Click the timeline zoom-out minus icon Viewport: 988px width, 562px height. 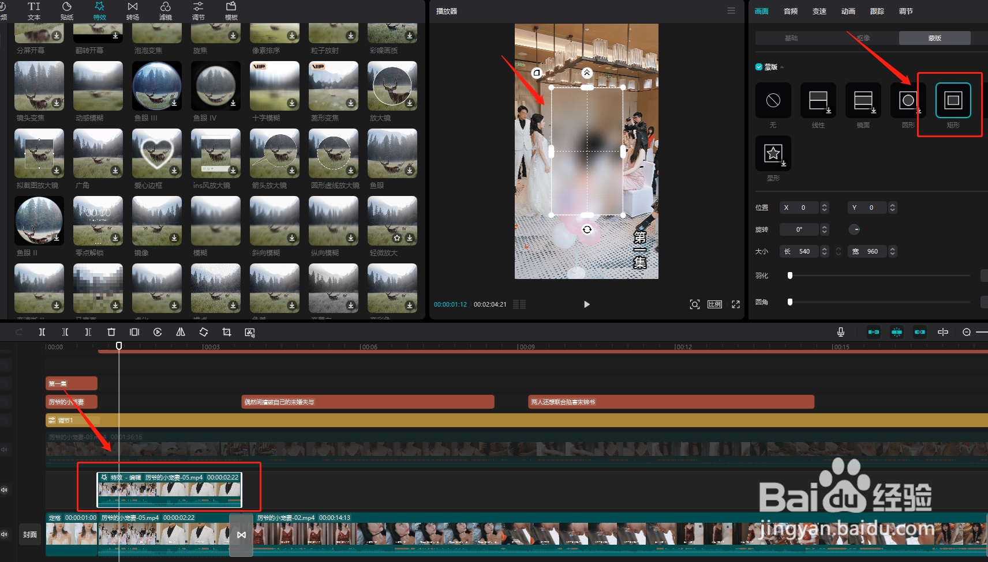pyautogui.click(x=967, y=332)
